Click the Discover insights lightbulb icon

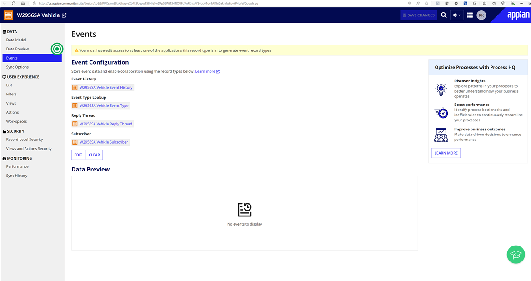point(441,90)
